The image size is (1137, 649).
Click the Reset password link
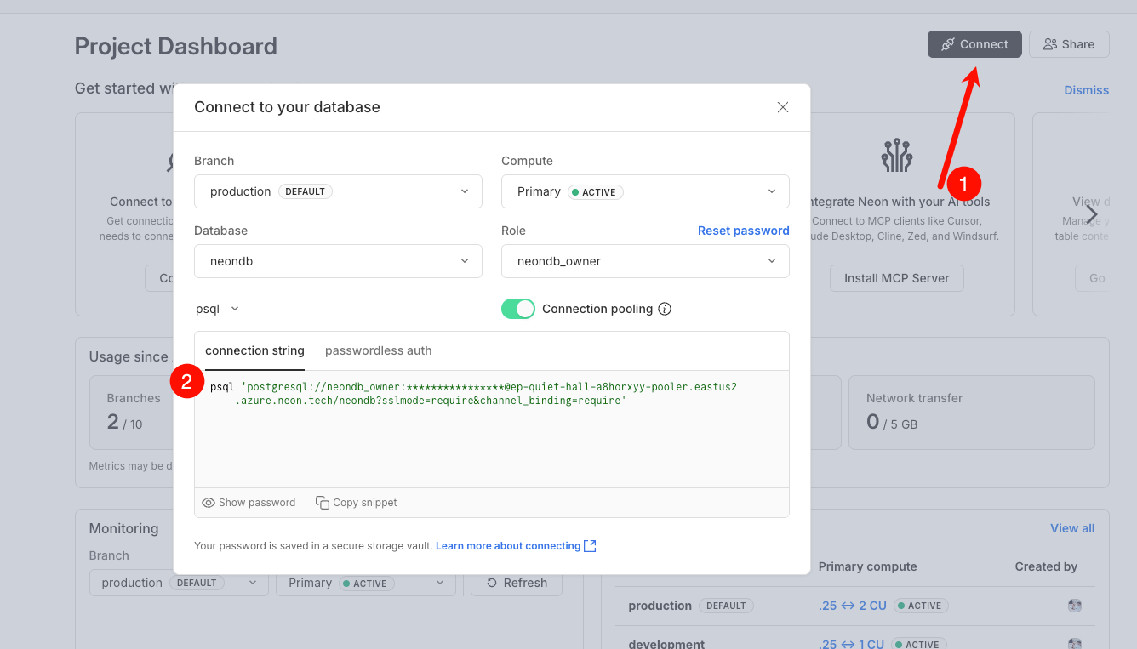[x=744, y=231]
